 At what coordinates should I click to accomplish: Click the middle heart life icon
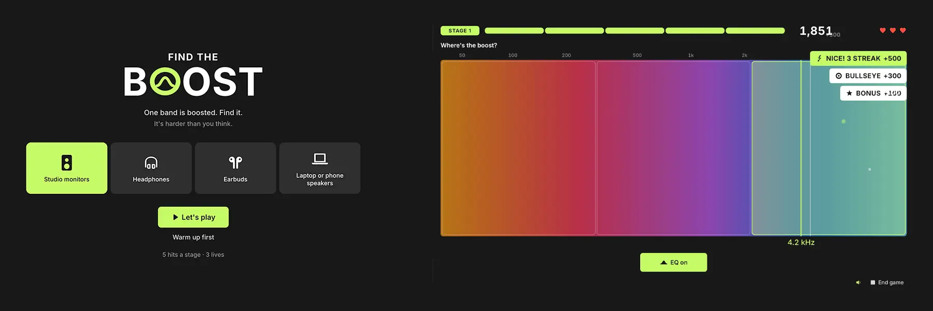(893, 31)
